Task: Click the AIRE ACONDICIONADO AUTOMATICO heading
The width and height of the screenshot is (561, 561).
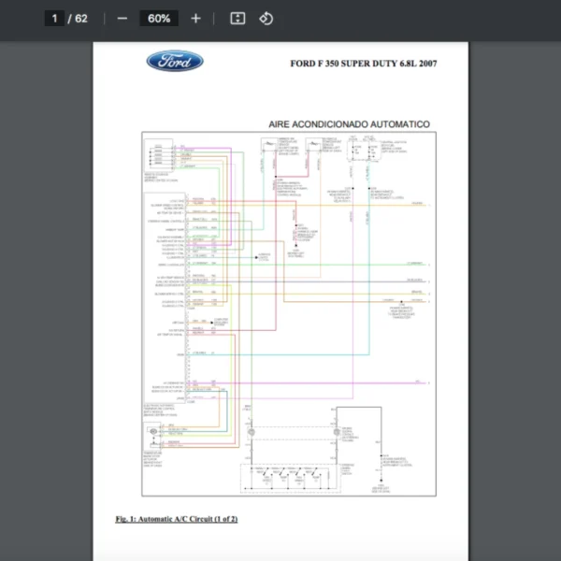Action: [349, 123]
